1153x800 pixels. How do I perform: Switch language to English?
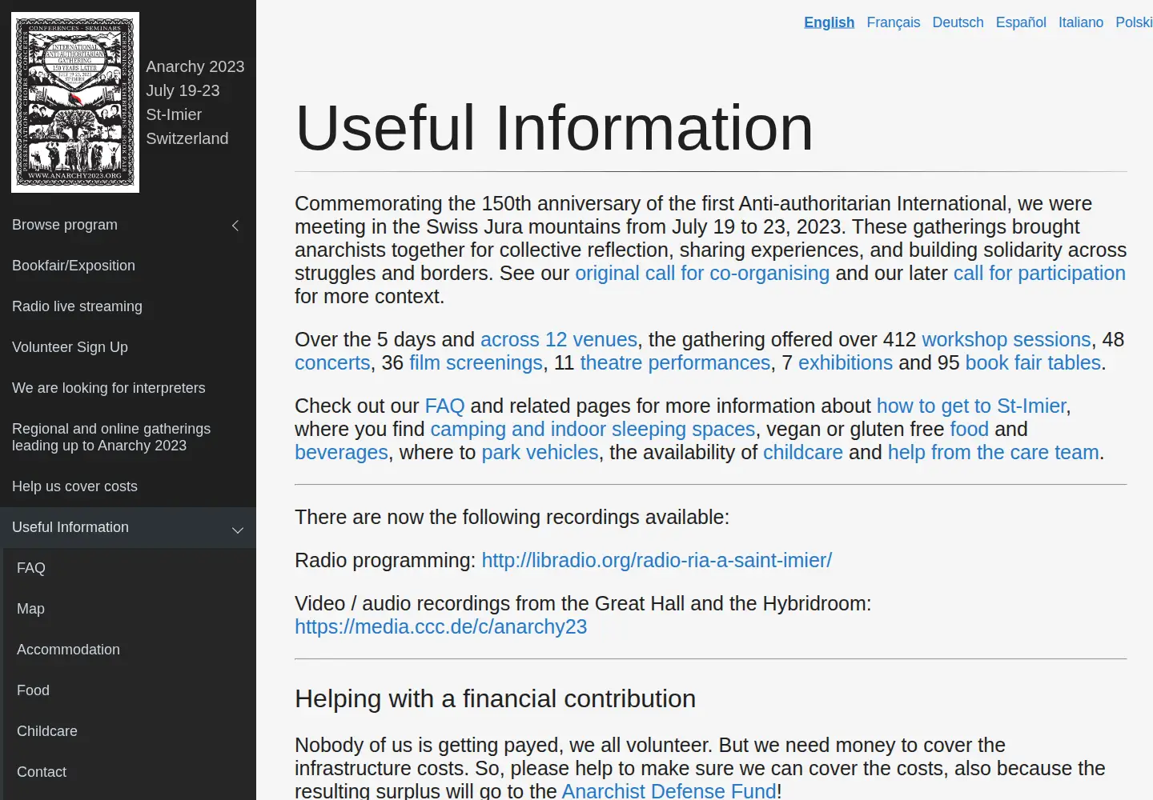(829, 22)
